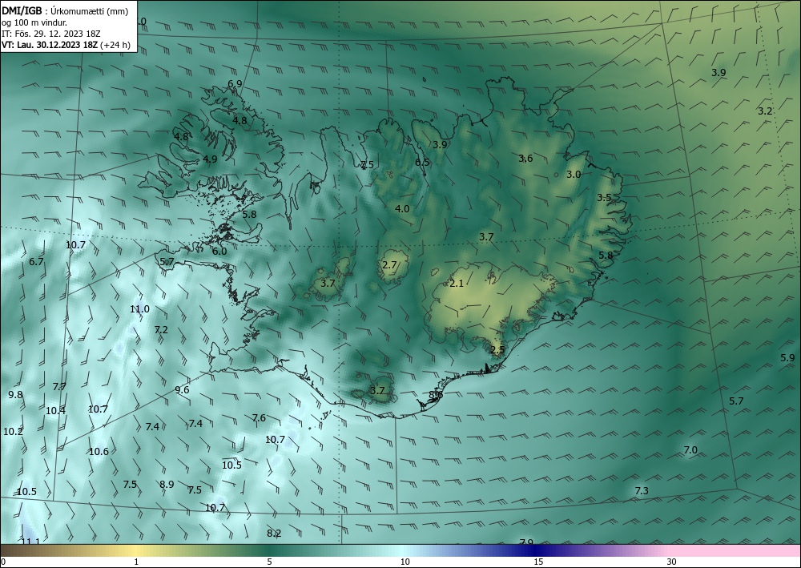Click the 9.8 value near the left edge
The image size is (801, 568).
click(16, 395)
